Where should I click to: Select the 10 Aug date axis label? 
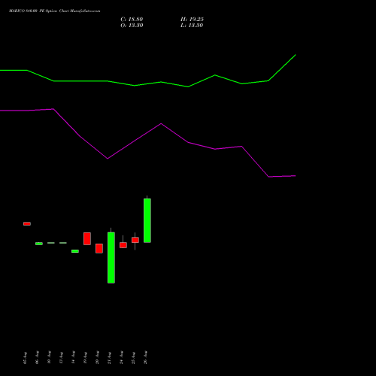pos(49,358)
